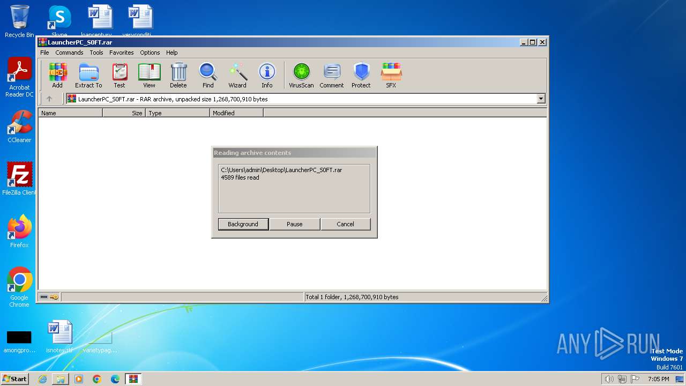This screenshot has width=686, height=386.
Task: Select Google Chrome desktop shortcut
Action: pyautogui.click(x=19, y=287)
